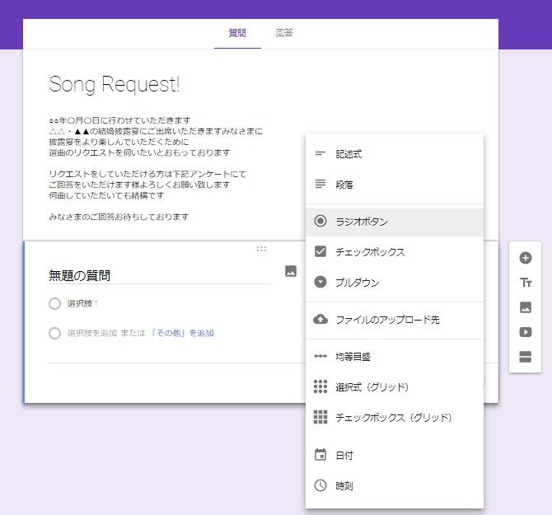Add a video using the play icon
The image size is (552, 515).
tap(526, 332)
